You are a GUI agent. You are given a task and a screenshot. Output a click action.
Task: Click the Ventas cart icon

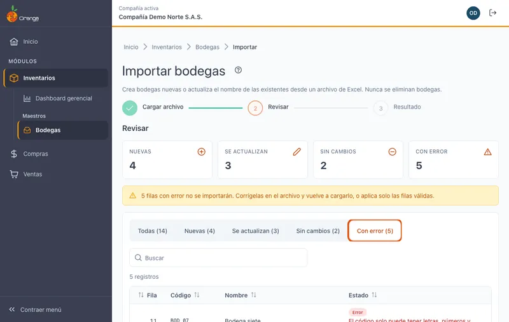click(14, 174)
